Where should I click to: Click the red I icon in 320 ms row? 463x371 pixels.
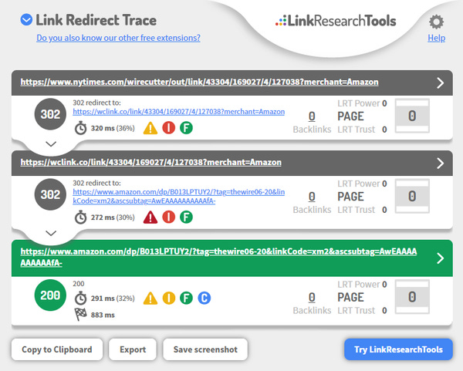[168, 128]
